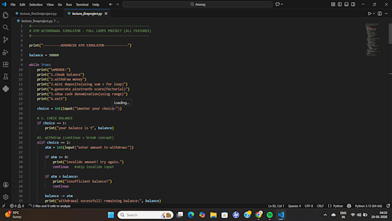The width and height of the screenshot is (392, 221).
Task: Open the Terminal menu
Action: 82,5
